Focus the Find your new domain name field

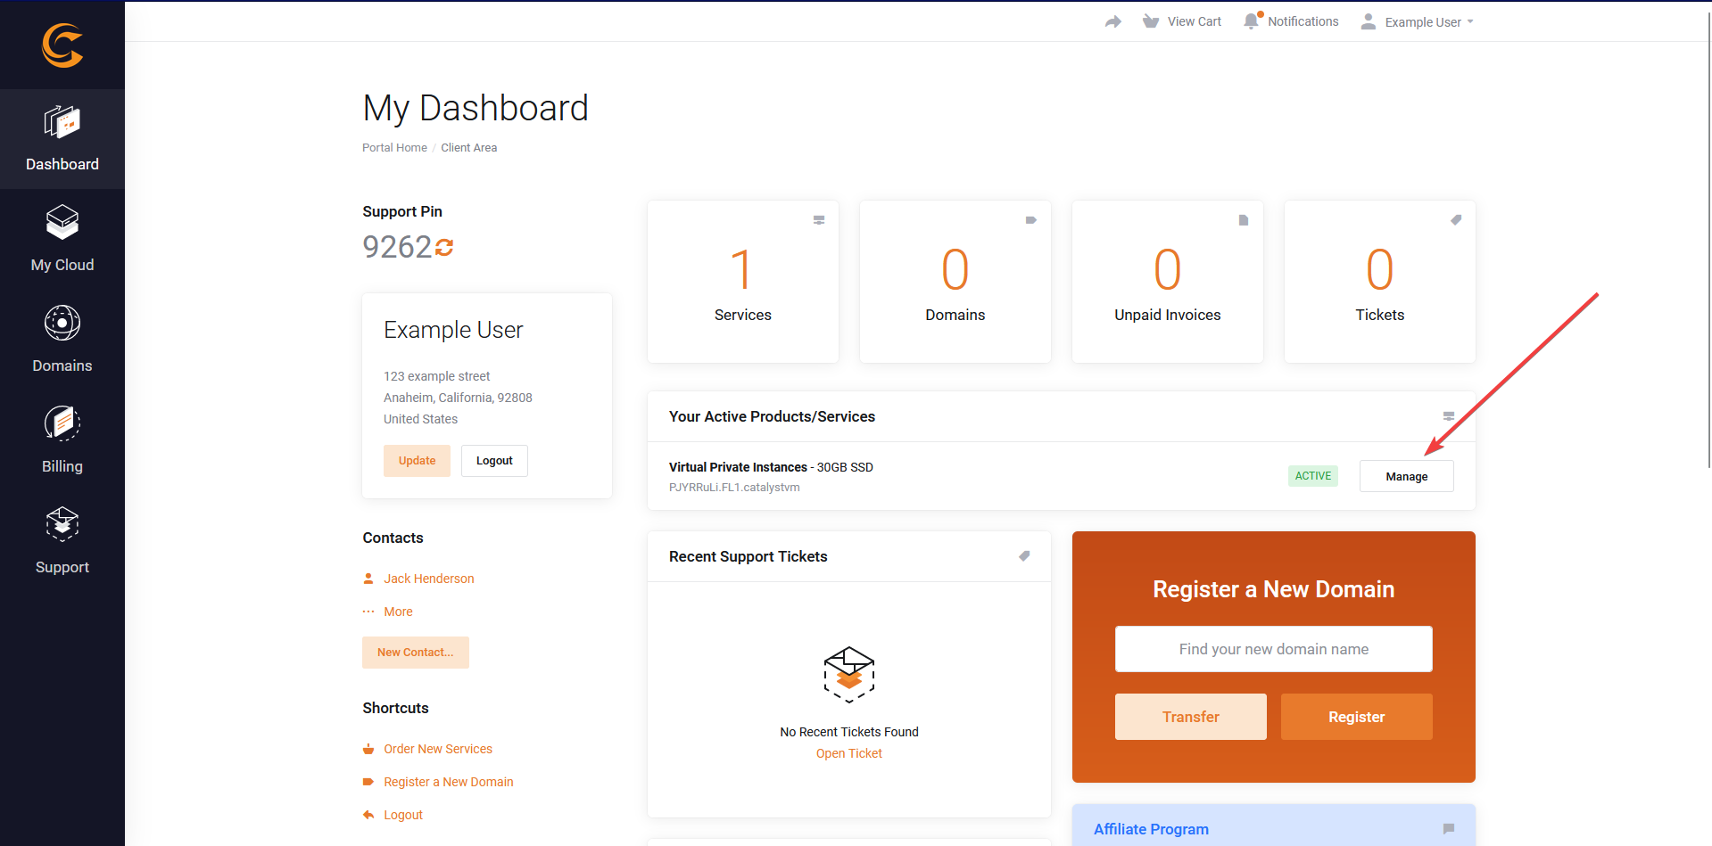coord(1274,649)
